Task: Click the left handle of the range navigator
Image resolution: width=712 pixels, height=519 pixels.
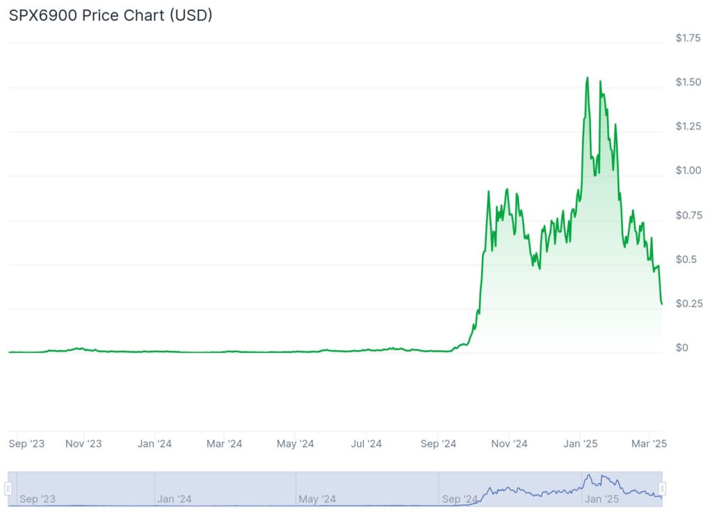Action: click(x=9, y=489)
